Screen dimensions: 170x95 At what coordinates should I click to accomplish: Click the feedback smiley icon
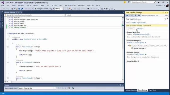(125, 2)
